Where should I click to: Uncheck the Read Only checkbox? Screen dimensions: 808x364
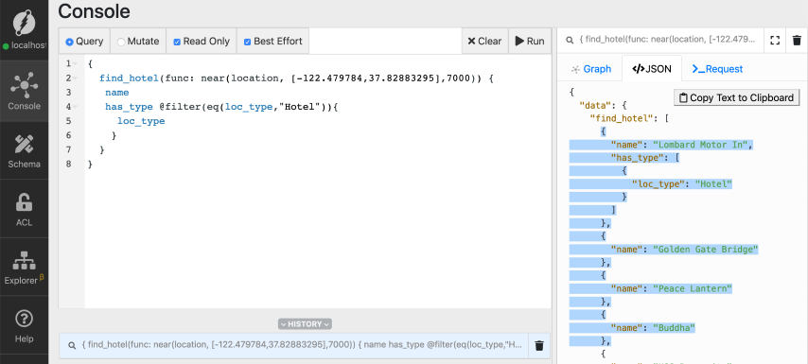[x=202, y=42]
